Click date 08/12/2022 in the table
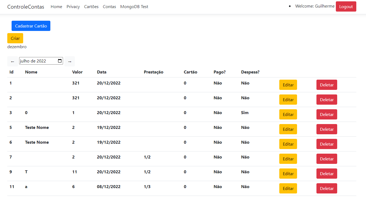Viewport: 366px width, 201px height. [109, 187]
